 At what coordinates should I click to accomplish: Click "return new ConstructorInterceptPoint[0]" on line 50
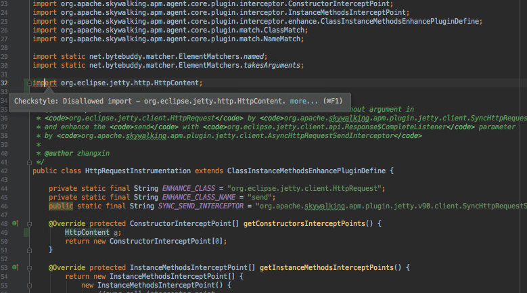pyautogui.click(x=144, y=242)
